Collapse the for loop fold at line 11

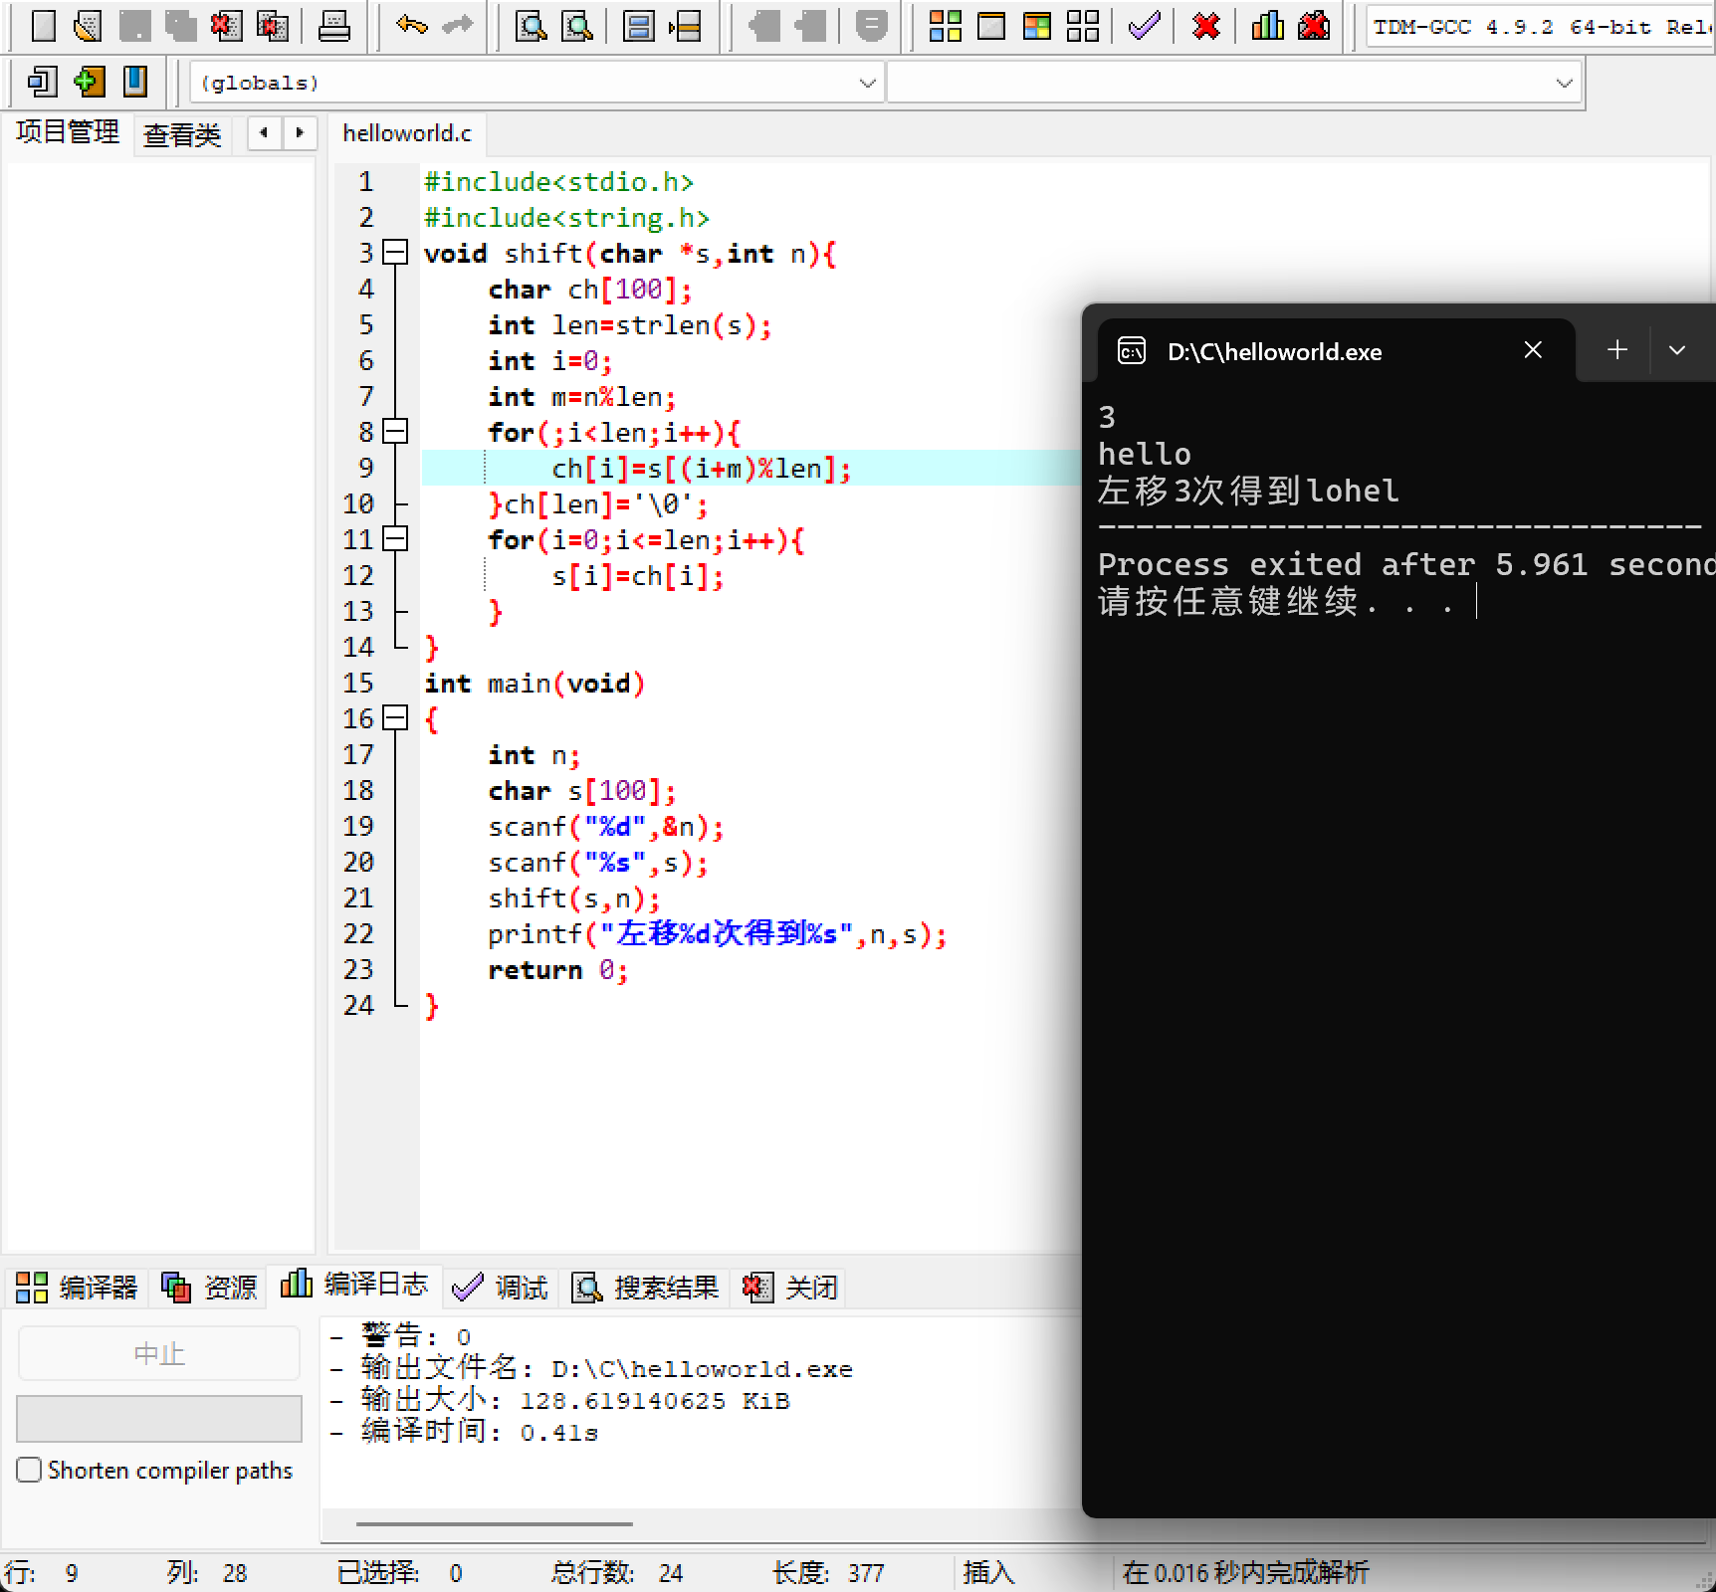(396, 539)
